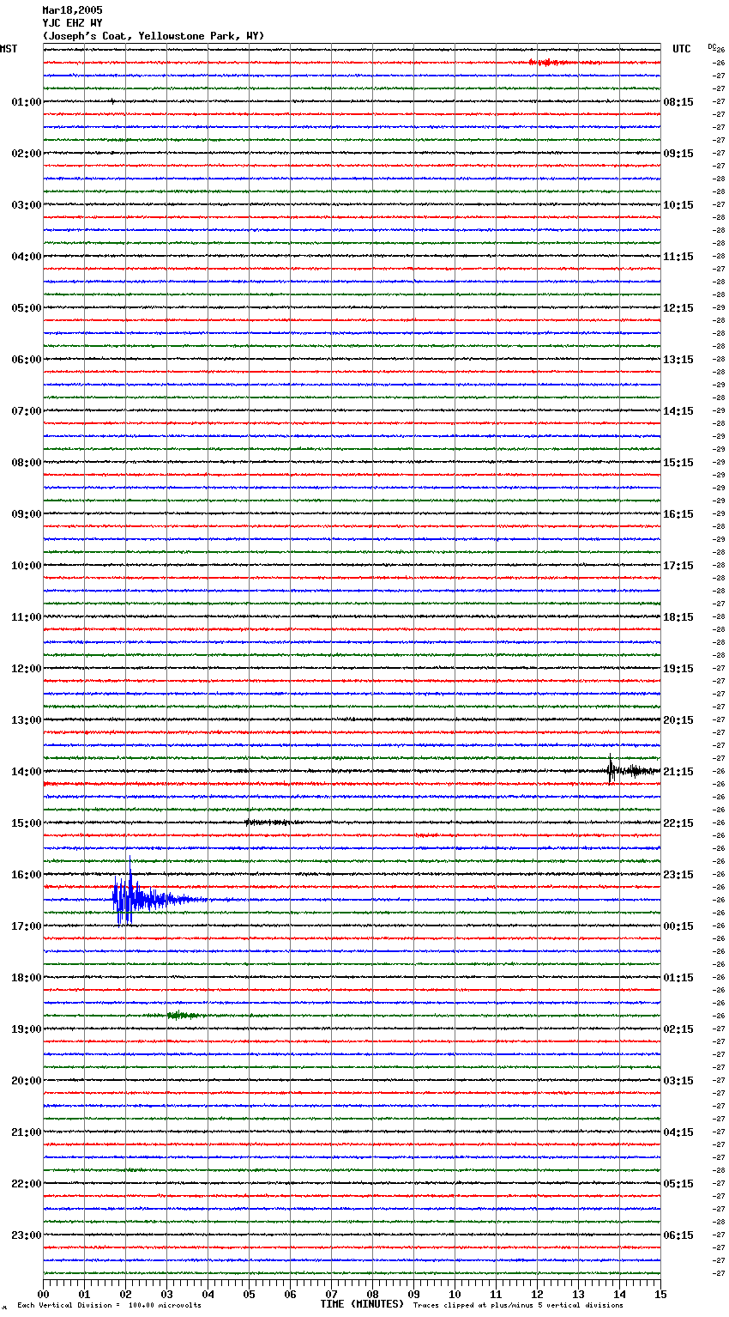Click the TIME (MINUTES) axis title
729x1317 pixels.
pos(362,1304)
